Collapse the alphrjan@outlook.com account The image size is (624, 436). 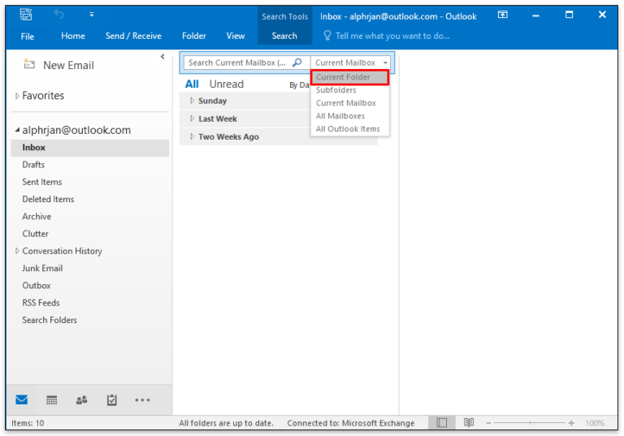click(x=17, y=130)
